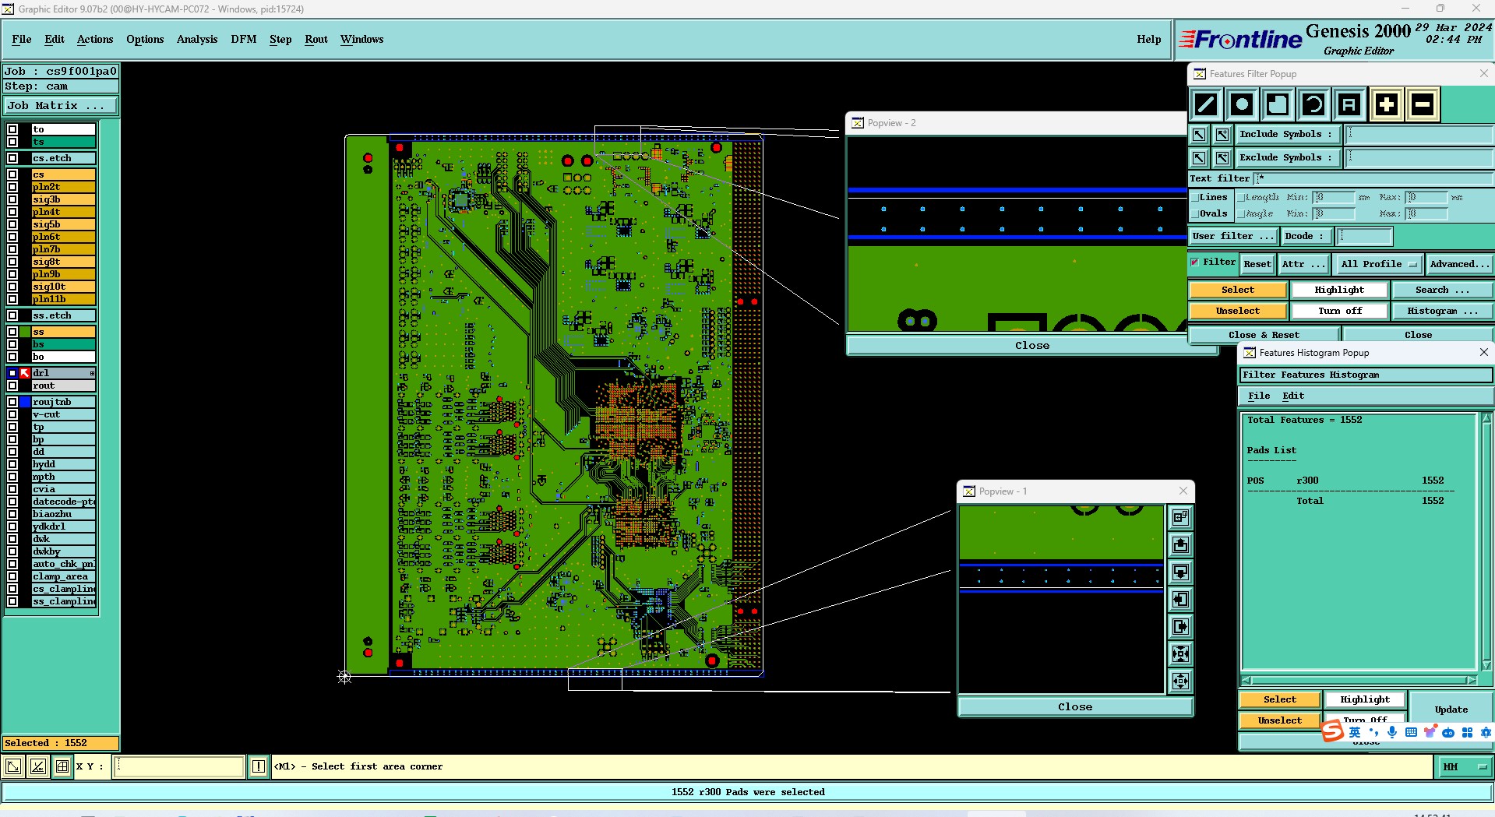The height and width of the screenshot is (817, 1495).
Task: Open the Job Matrix
Action: (61, 106)
